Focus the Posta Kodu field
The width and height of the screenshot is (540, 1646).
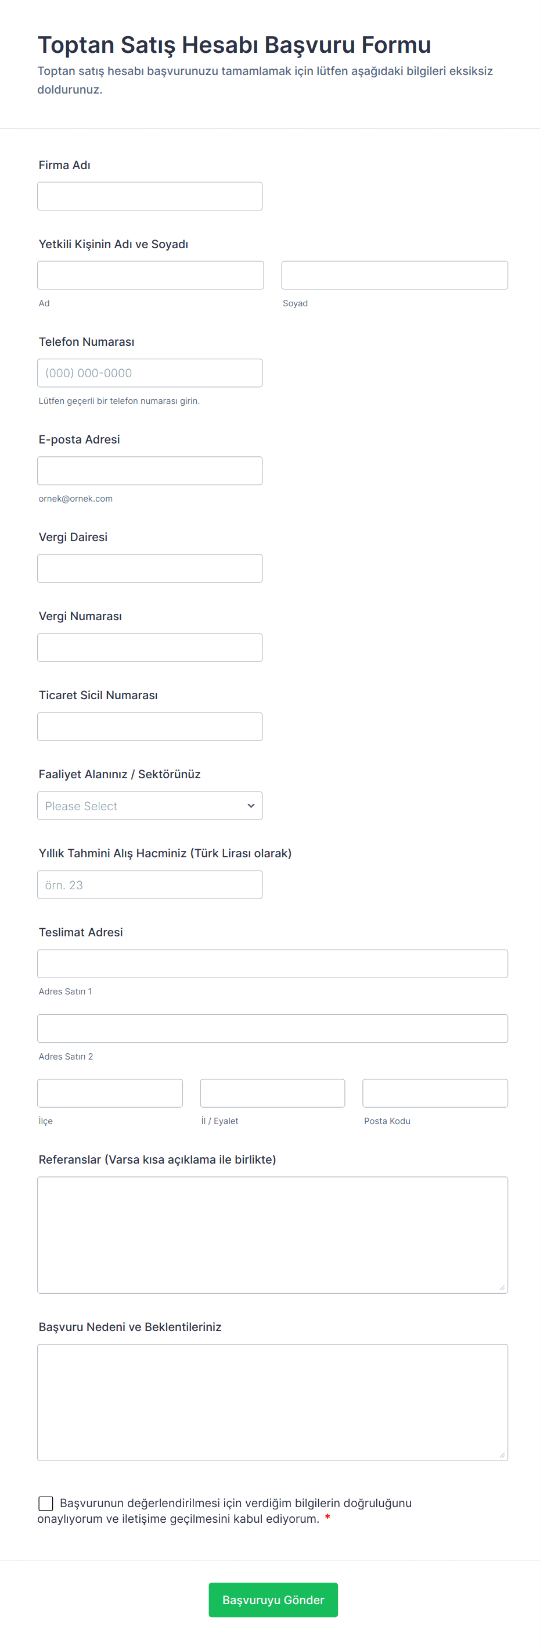(435, 1093)
